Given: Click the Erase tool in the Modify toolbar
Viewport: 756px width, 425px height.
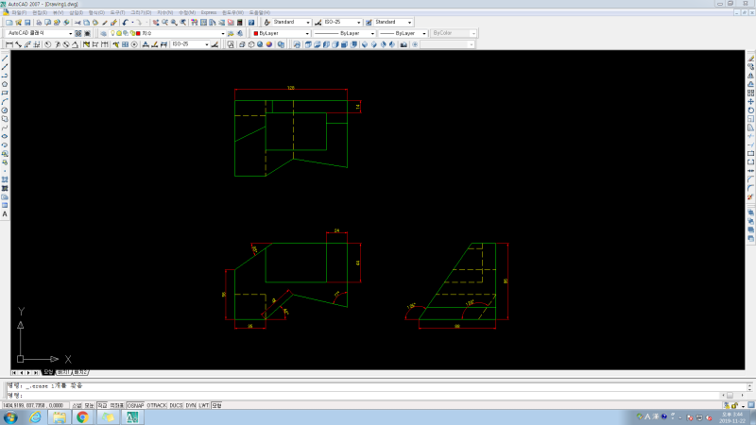Looking at the screenshot, I should [x=750, y=58].
